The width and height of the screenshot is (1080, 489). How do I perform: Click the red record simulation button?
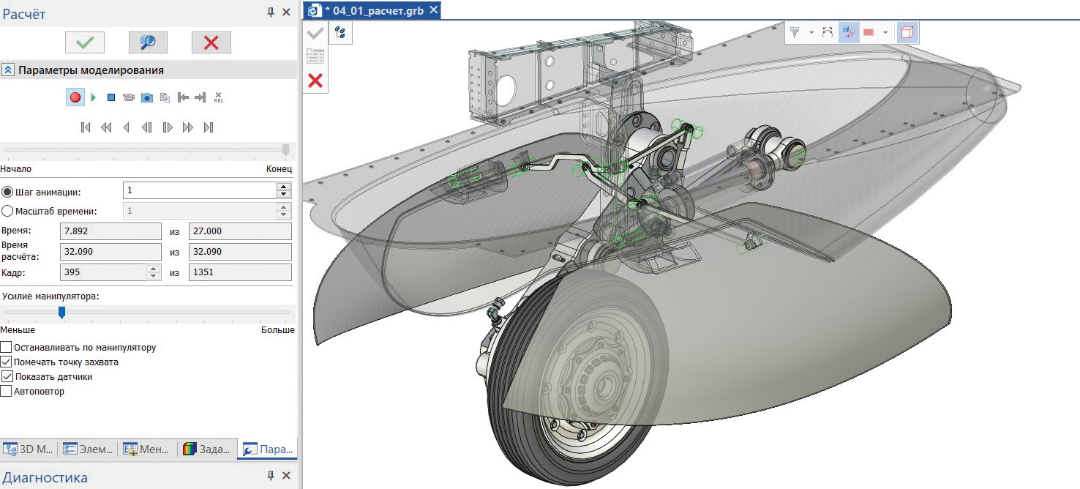pos(75,97)
